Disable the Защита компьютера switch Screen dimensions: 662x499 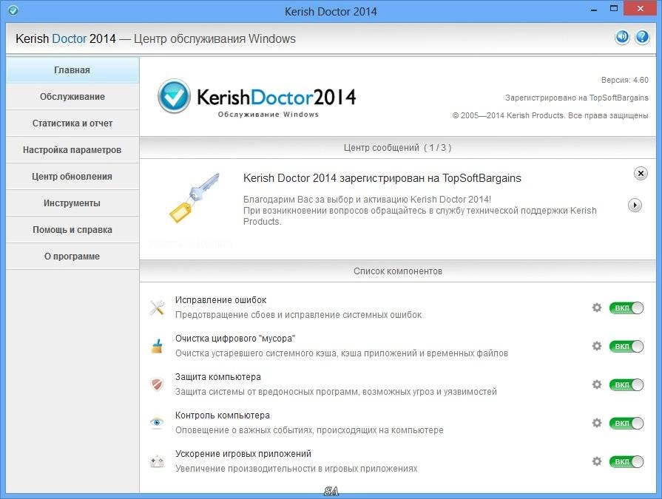click(626, 384)
